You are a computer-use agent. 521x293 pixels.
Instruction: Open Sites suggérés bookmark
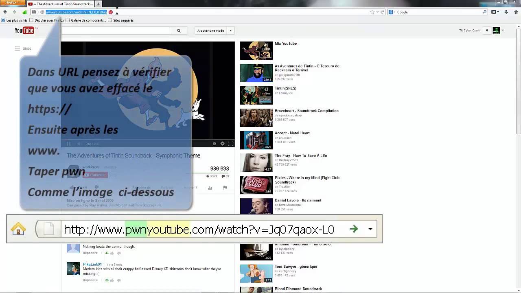tap(120, 20)
